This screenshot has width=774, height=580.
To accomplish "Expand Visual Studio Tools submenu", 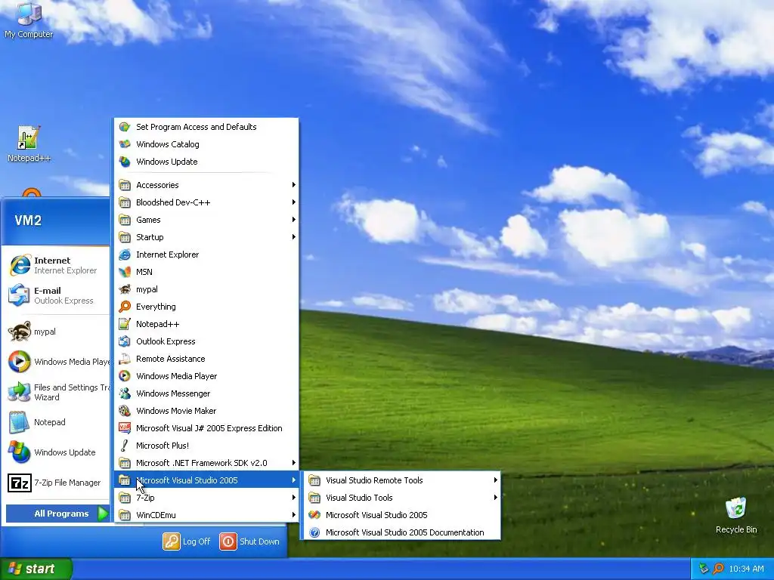I will pos(401,498).
